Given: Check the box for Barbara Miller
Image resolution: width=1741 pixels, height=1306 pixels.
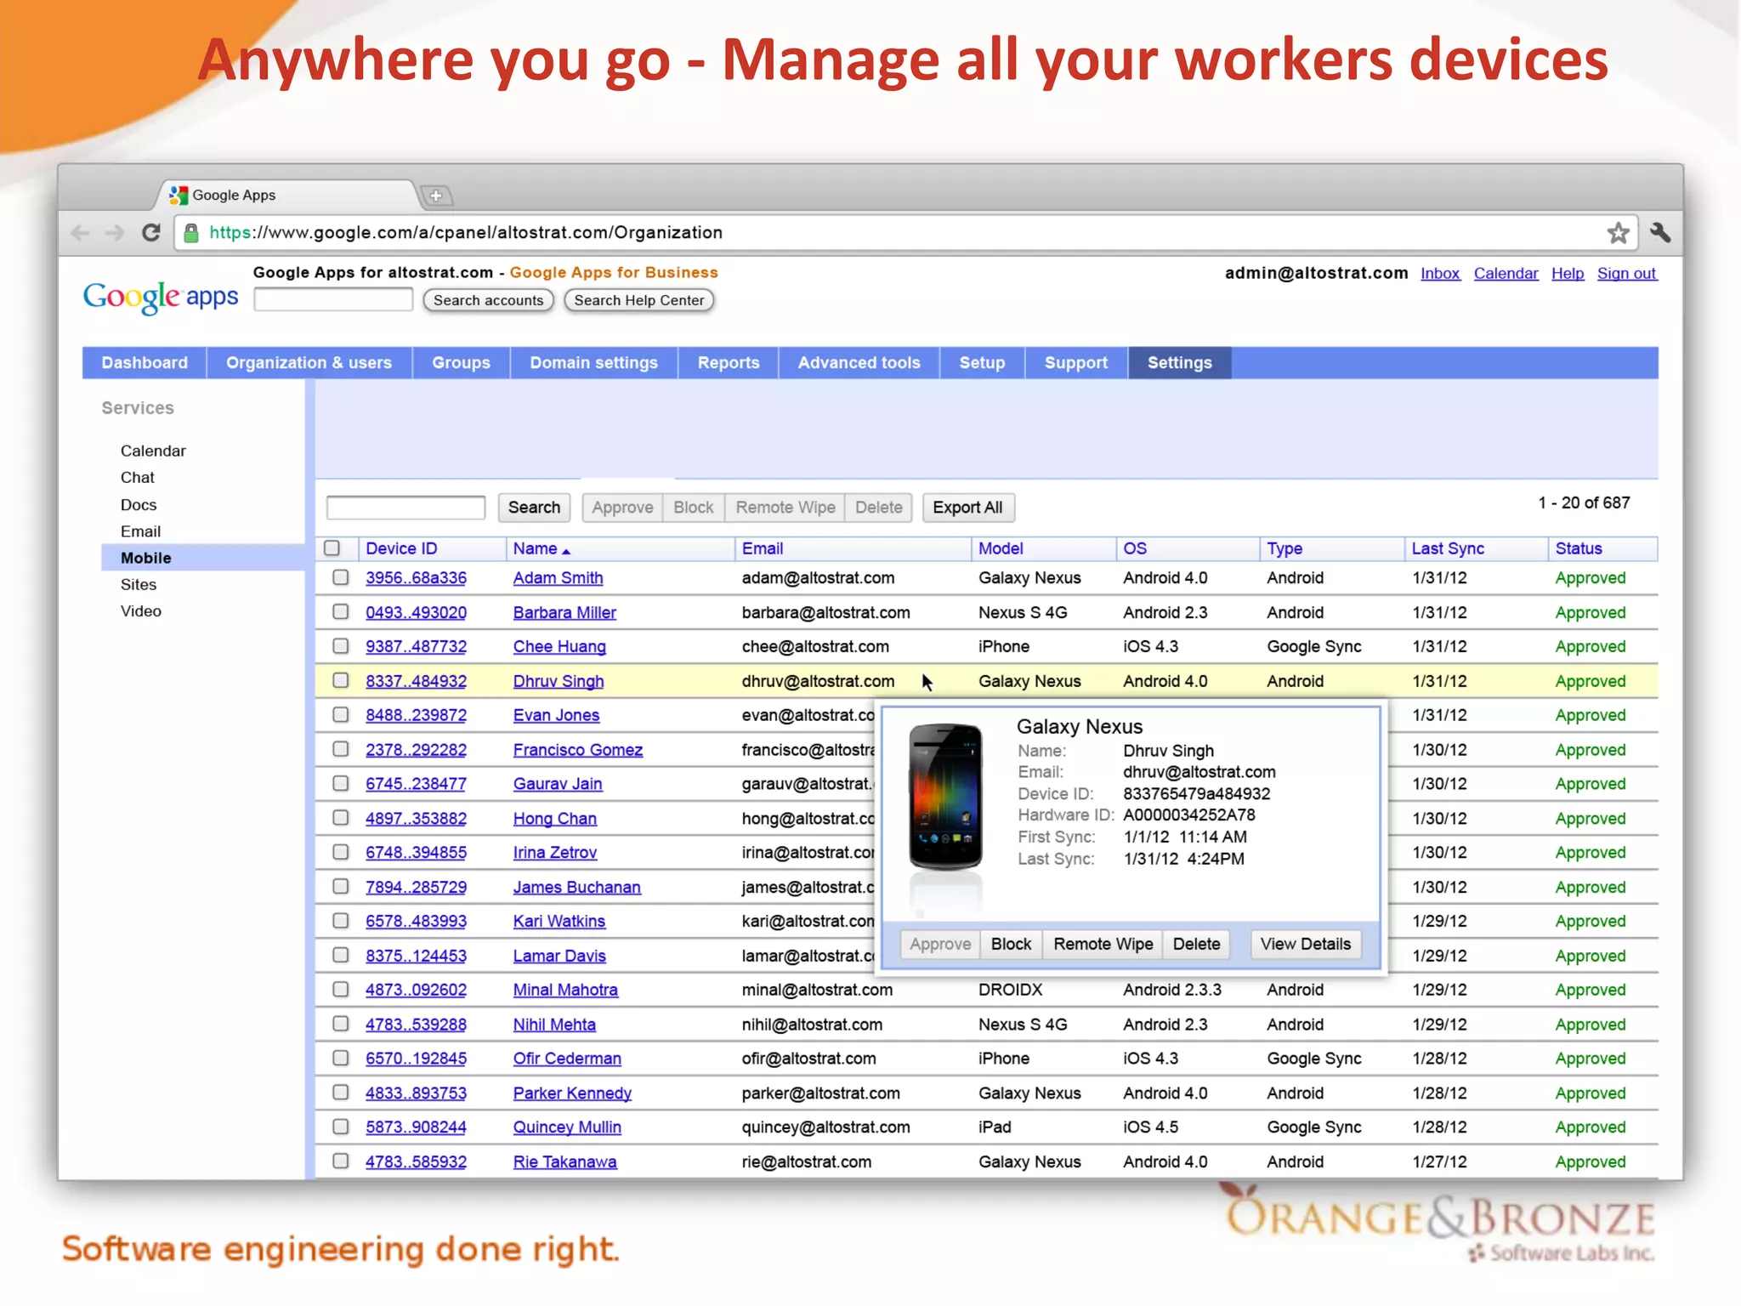Looking at the screenshot, I should [x=341, y=611].
